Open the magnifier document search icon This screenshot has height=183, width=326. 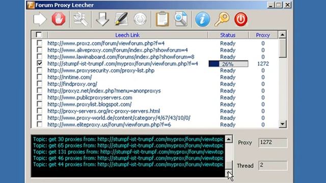pyautogui.click(x=181, y=19)
